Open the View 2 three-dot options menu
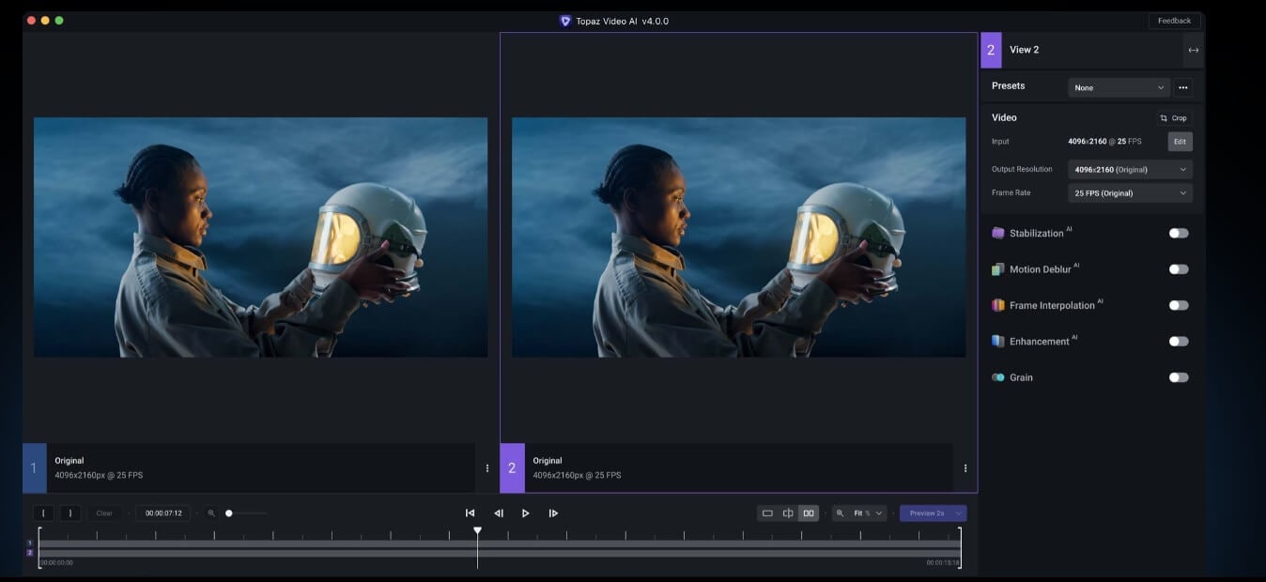Viewport: 1266px width, 582px height. (x=965, y=467)
